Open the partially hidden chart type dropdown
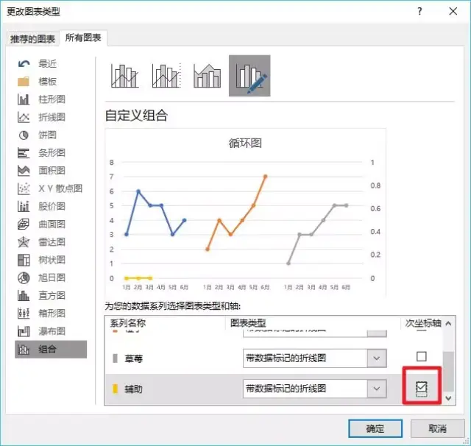This screenshot has height=446, width=471. tap(377, 333)
